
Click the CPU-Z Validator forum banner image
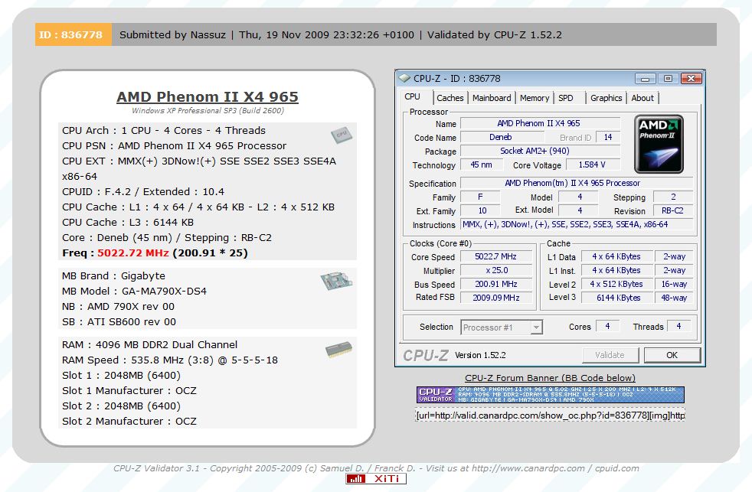click(x=550, y=395)
